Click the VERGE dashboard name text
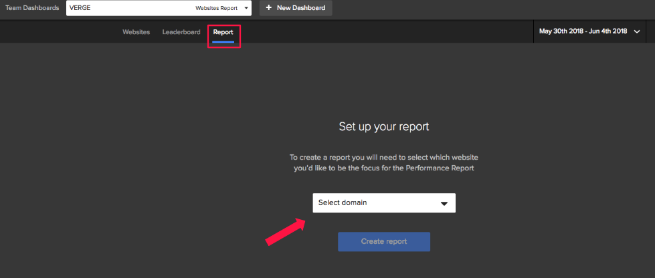This screenshot has height=278, width=655. click(x=80, y=8)
